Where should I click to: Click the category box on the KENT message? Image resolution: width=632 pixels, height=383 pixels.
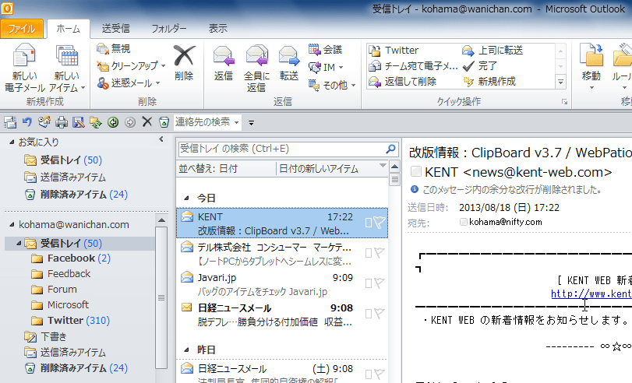pos(369,223)
